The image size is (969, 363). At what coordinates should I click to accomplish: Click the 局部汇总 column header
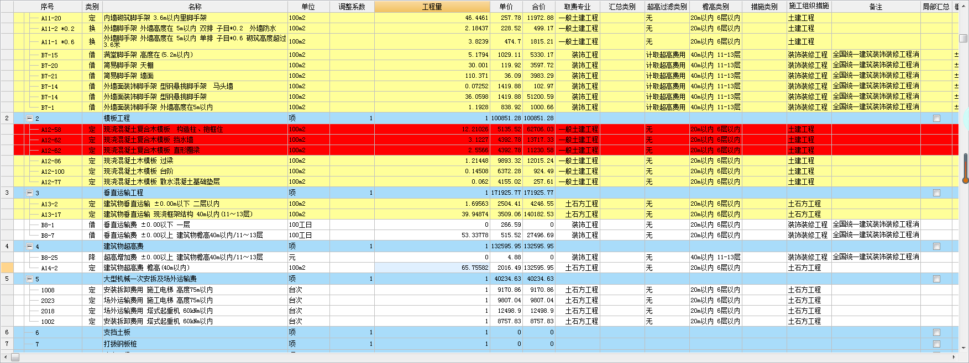pos(936,7)
